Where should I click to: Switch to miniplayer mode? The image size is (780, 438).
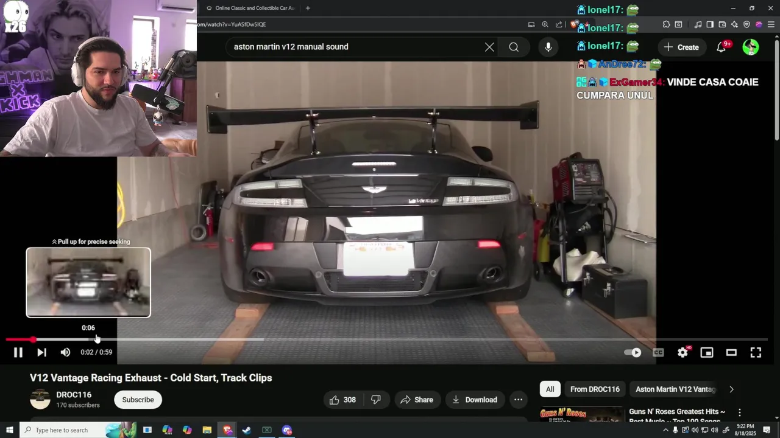[x=707, y=352]
